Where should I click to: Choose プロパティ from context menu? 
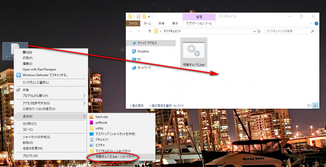30,156
